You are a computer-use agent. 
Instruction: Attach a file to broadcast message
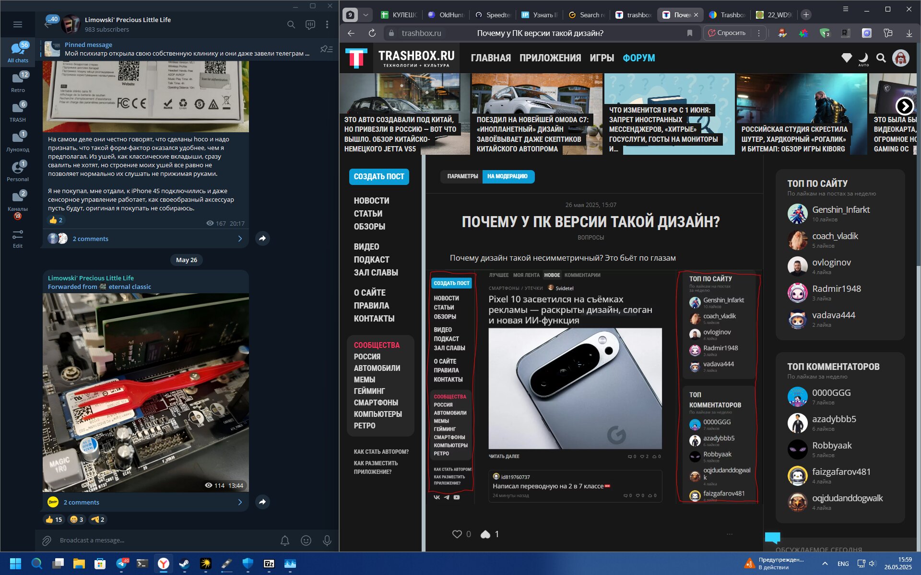47,540
